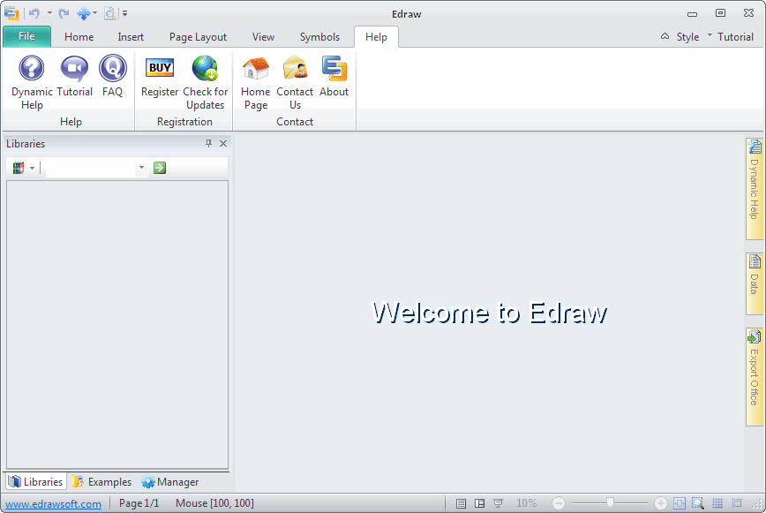Open the File menu tab
The height and width of the screenshot is (513, 766).
point(26,36)
